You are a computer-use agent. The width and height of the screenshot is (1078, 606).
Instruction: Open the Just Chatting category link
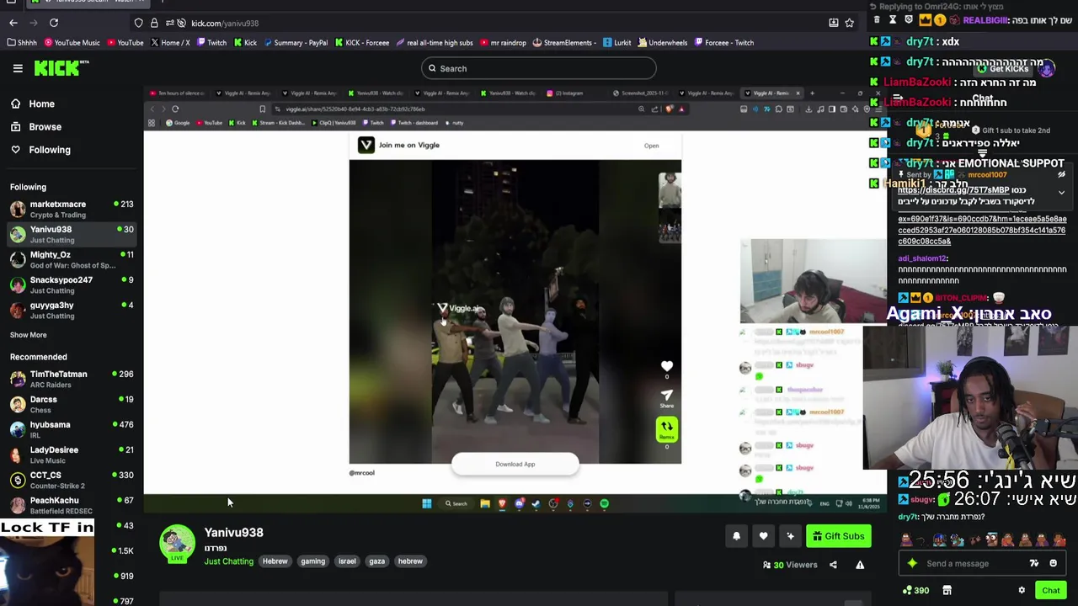(x=228, y=561)
